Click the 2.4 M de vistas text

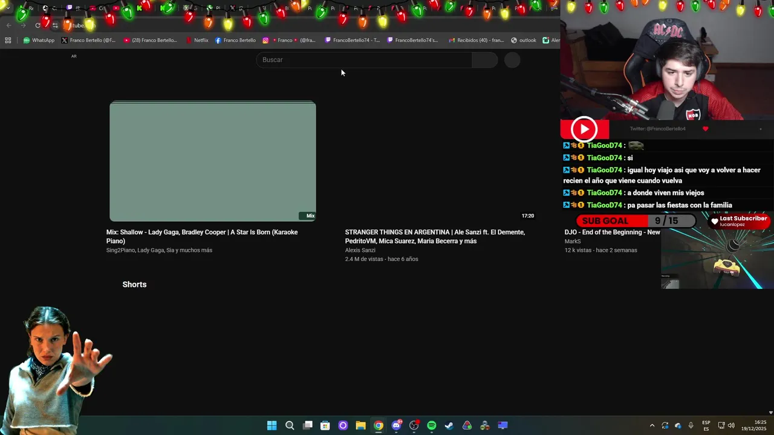pyautogui.click(x=364, y=259)
